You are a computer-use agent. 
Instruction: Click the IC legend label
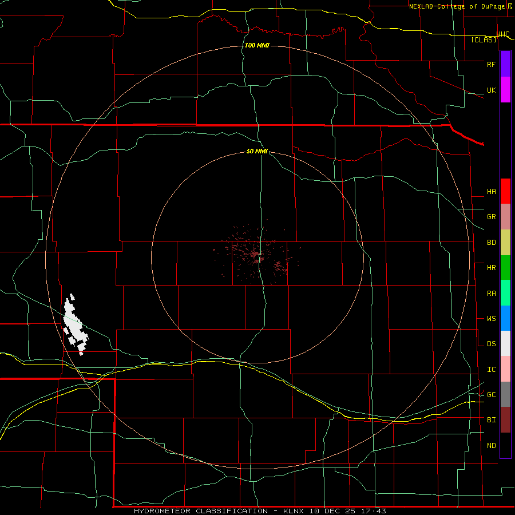click(491, 370)
